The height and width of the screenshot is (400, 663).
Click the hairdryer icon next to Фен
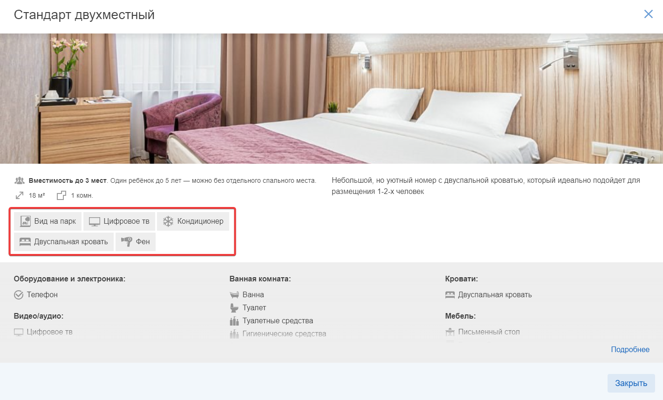pyautogui.click(x=126, y=242)
